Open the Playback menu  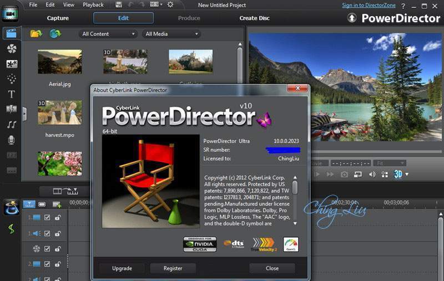coord(93,4)
